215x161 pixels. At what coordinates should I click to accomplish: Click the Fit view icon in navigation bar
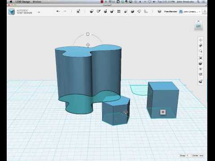201,58
